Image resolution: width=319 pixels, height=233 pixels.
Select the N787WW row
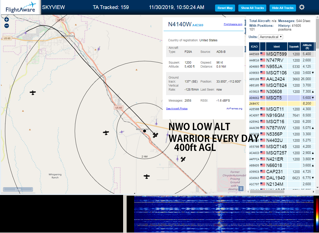pyautogui.click(x=282, y=128)
